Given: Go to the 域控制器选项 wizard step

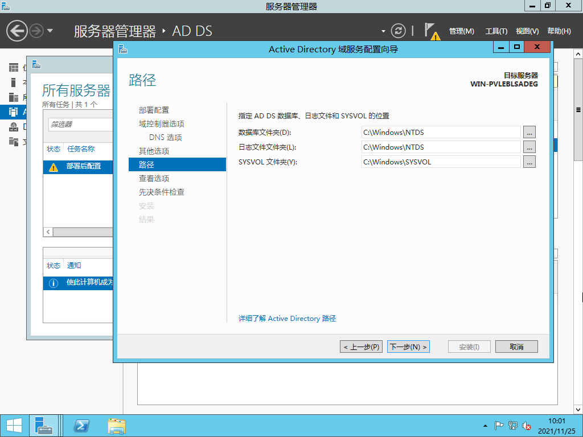Looking at the screenshot, I should 162,123.
